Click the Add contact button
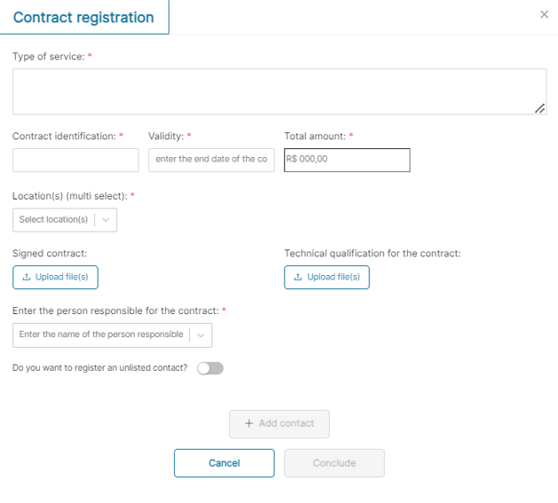The image size is (558, 503). 279,424
